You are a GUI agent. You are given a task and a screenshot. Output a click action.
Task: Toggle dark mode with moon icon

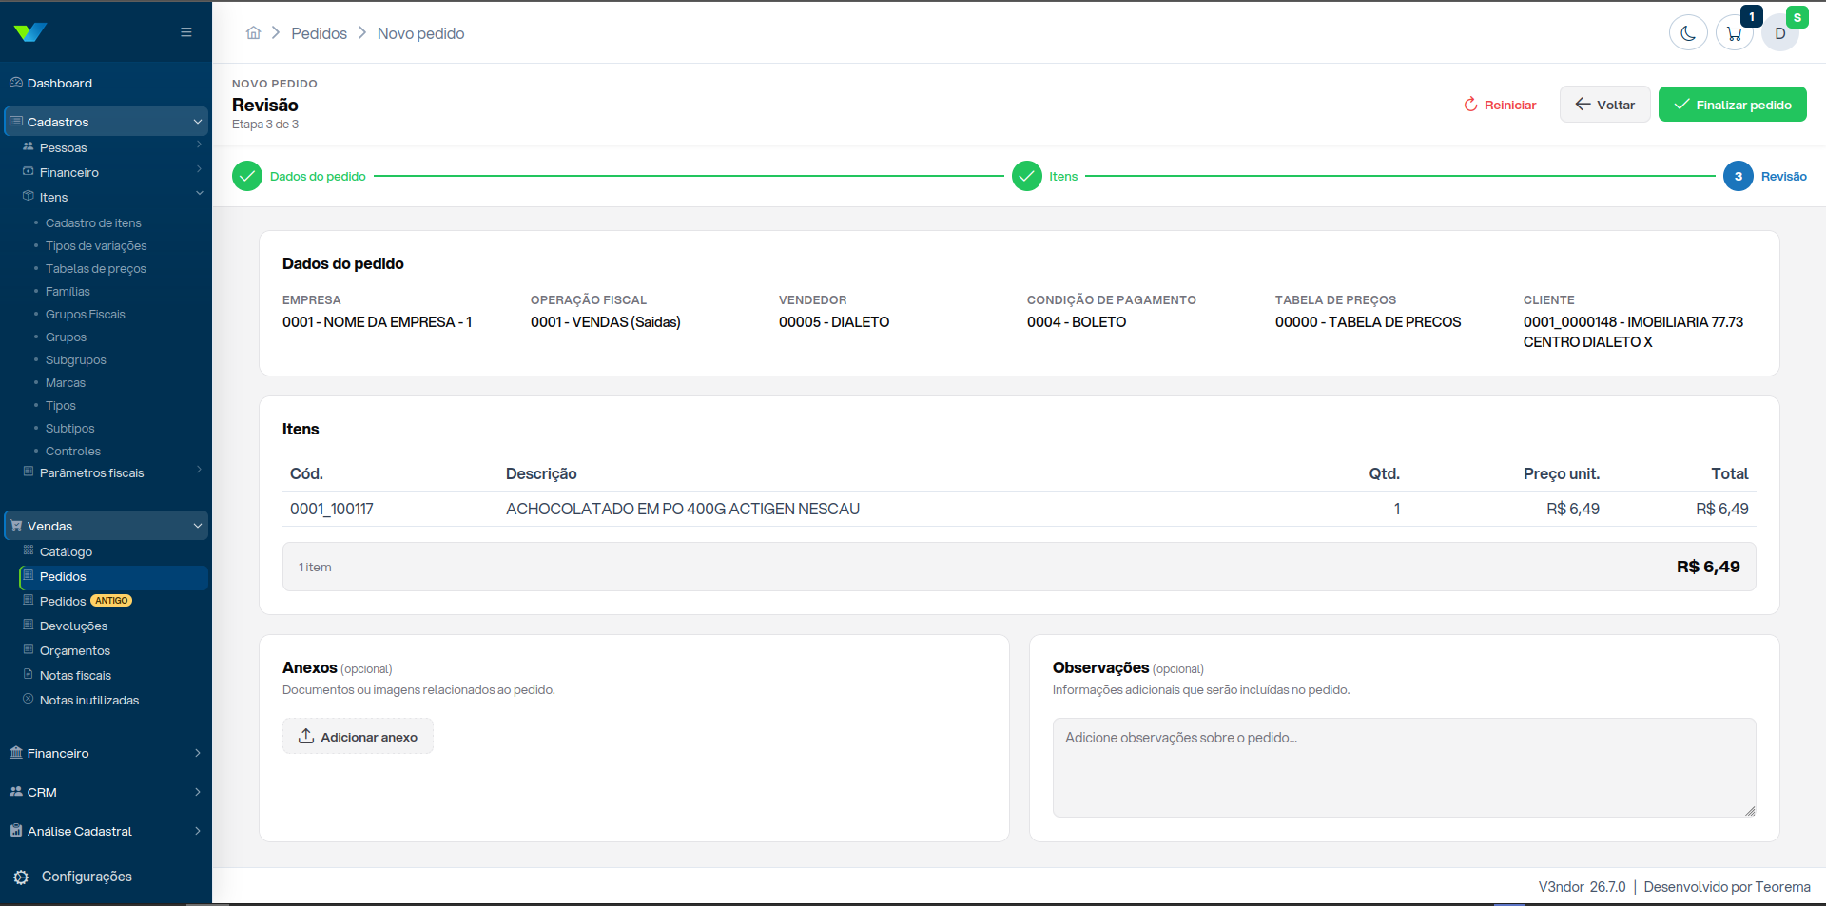[1688, 33]
